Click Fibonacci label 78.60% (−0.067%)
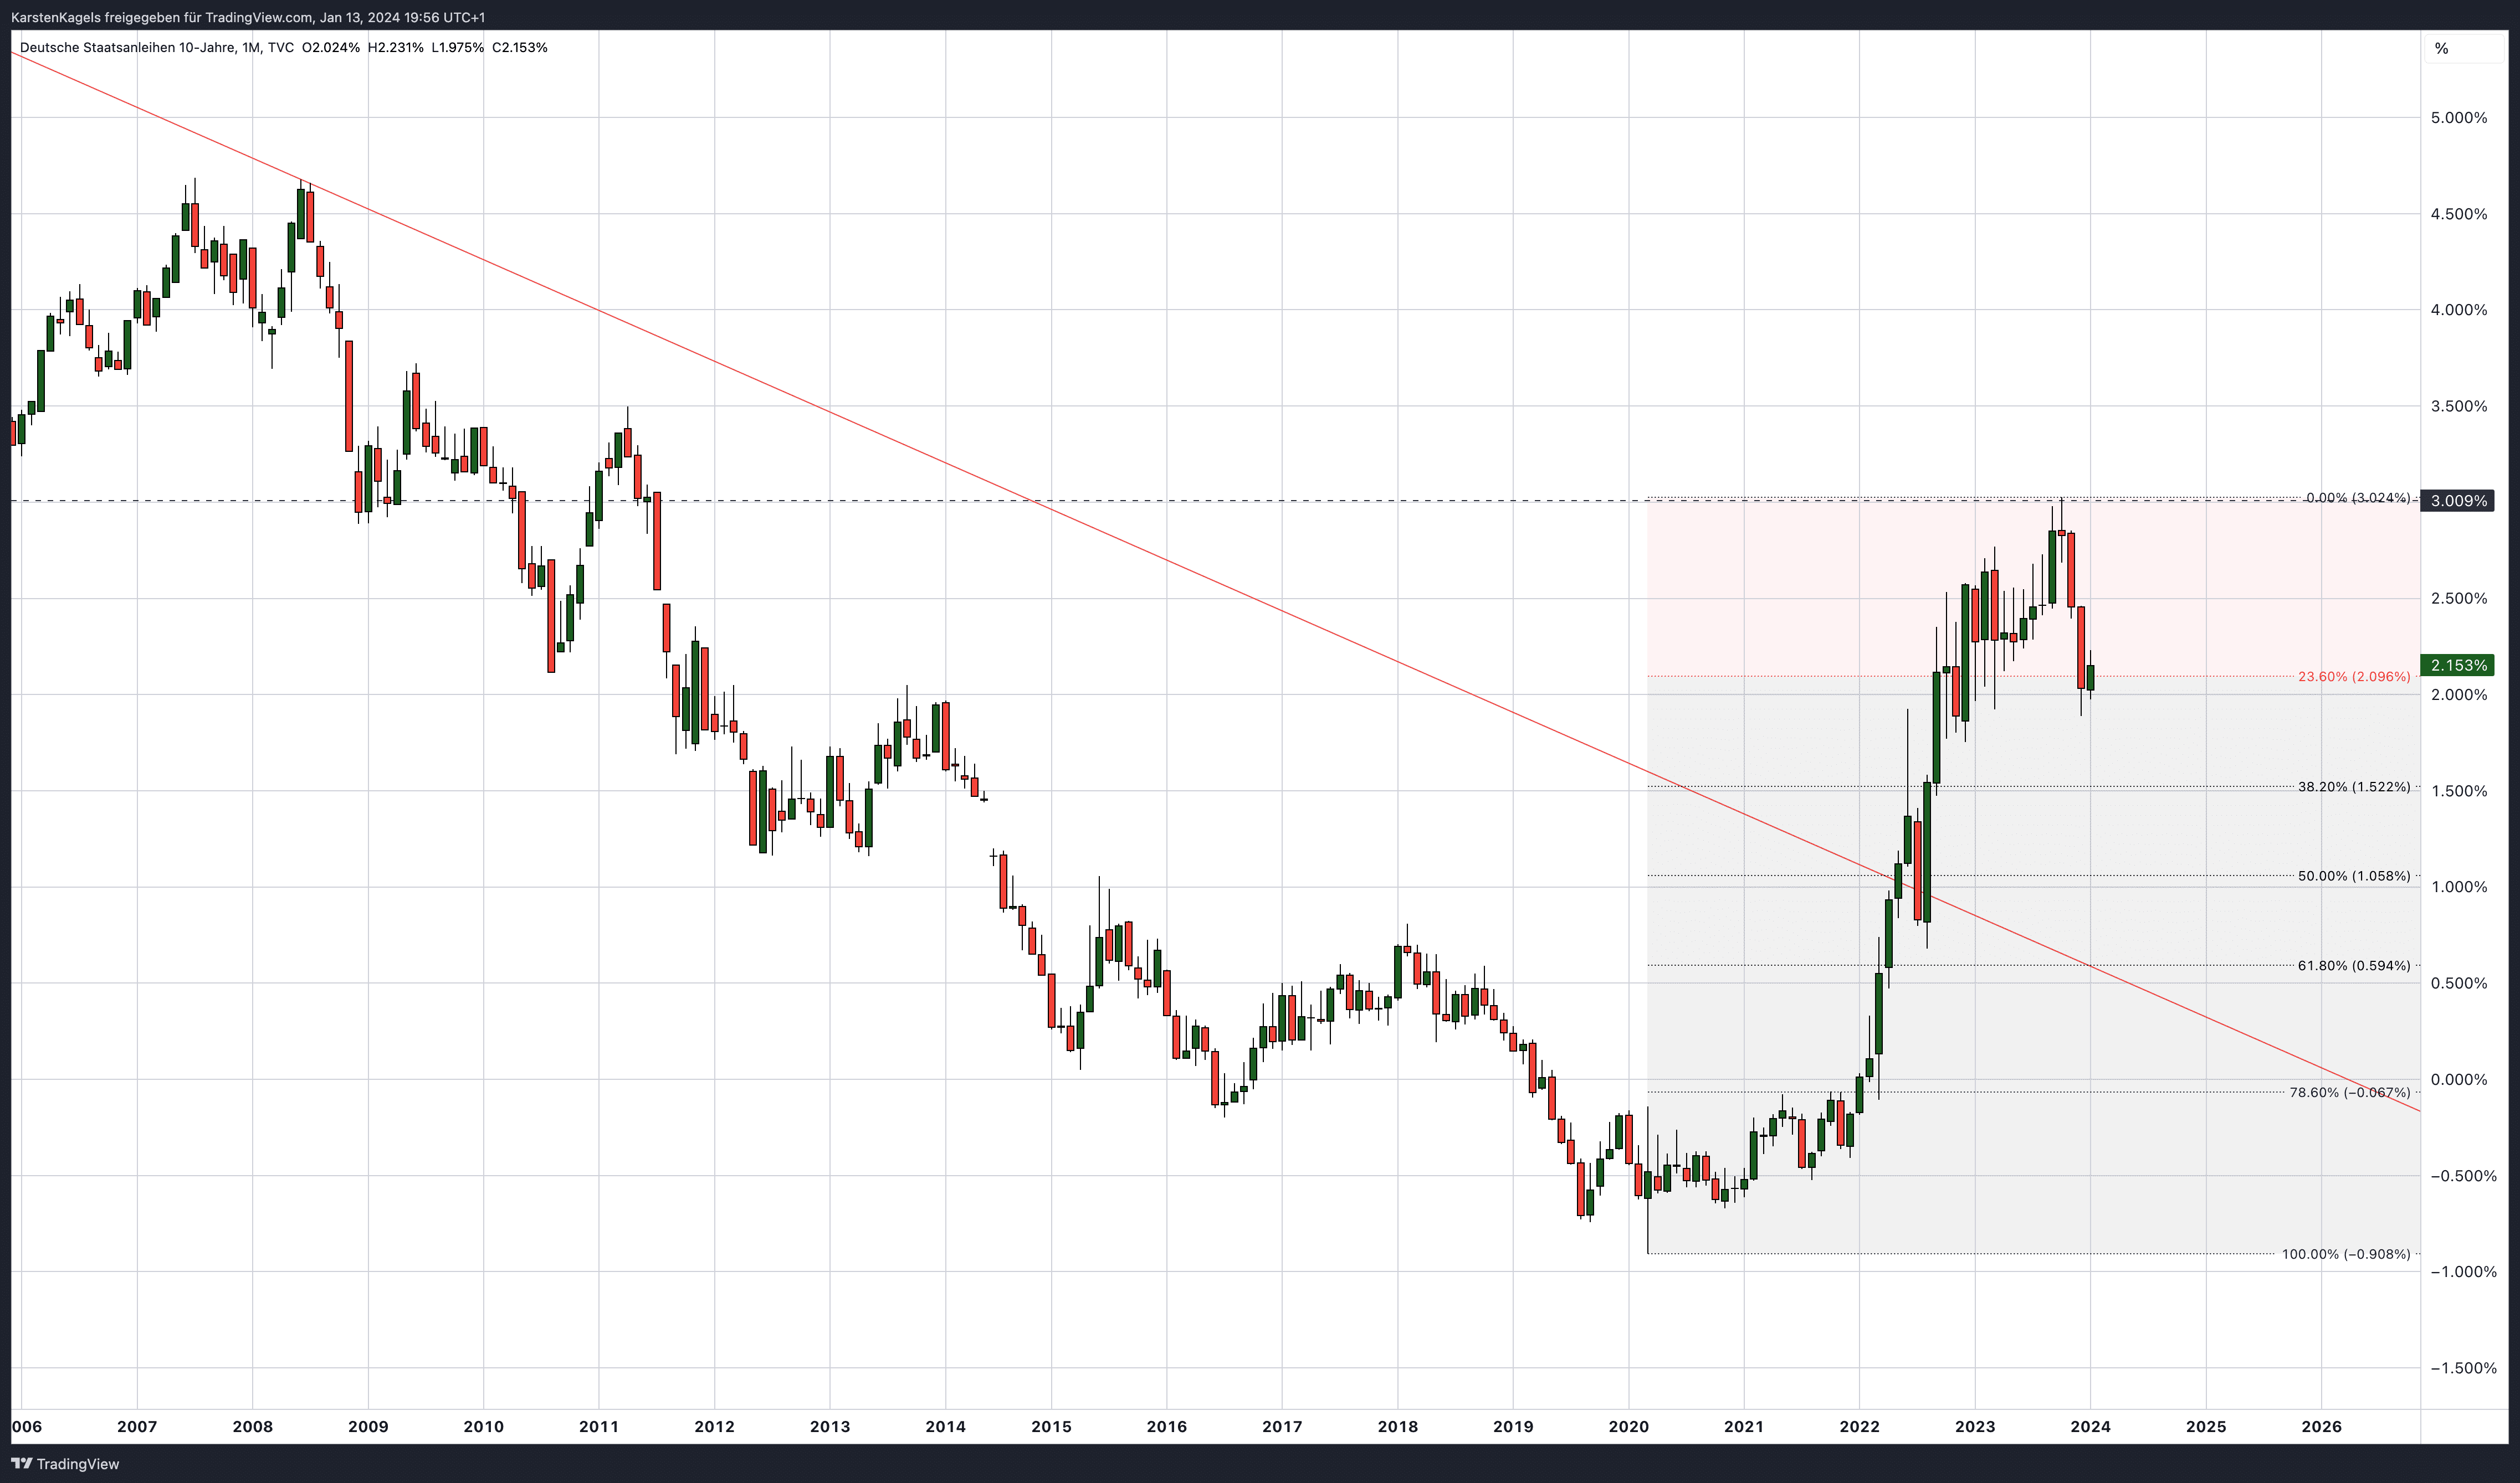This screenshot has width=2520, height=1483. [2350, 1092]
